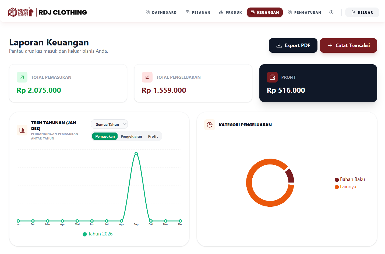385x254 pixels.
Task: Toggle Bahan Baku legend dot
Action: click(337, 180)
